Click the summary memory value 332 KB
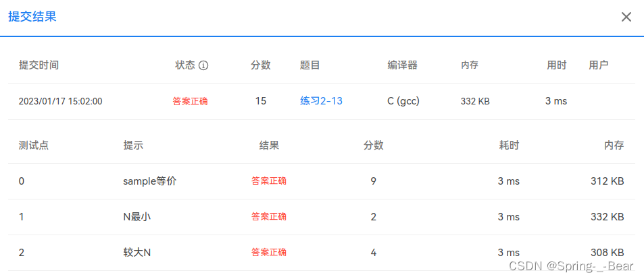The width and height of the screenshot is (644, 279). 475,102
